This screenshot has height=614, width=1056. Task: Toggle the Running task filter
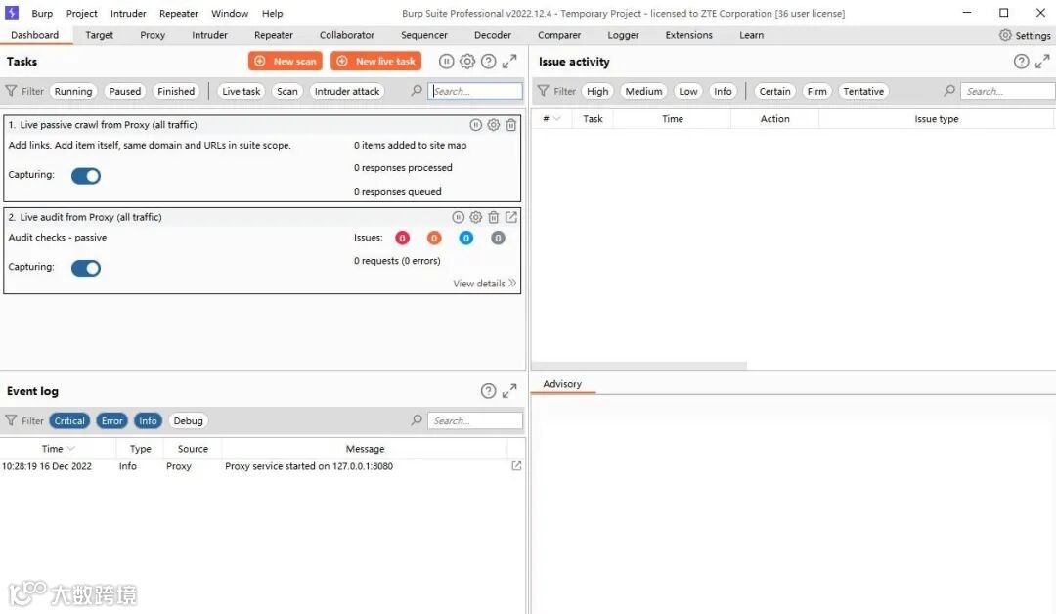point(73,92)
